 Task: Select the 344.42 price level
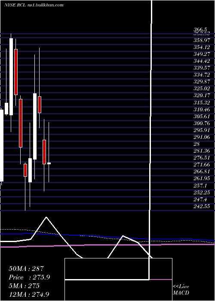click(x=202, y=61)
